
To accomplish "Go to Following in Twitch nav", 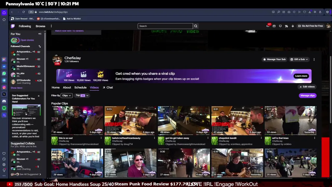I will point(25,26).
